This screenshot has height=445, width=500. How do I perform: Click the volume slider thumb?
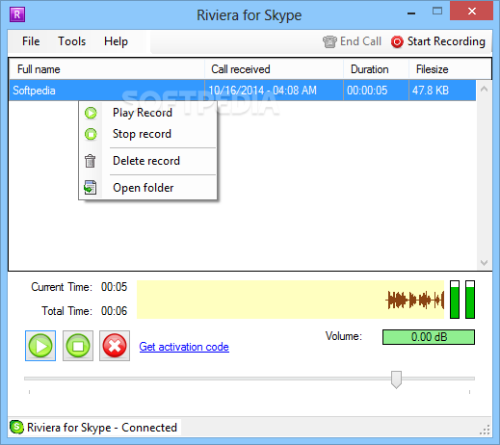click(396, 380)
